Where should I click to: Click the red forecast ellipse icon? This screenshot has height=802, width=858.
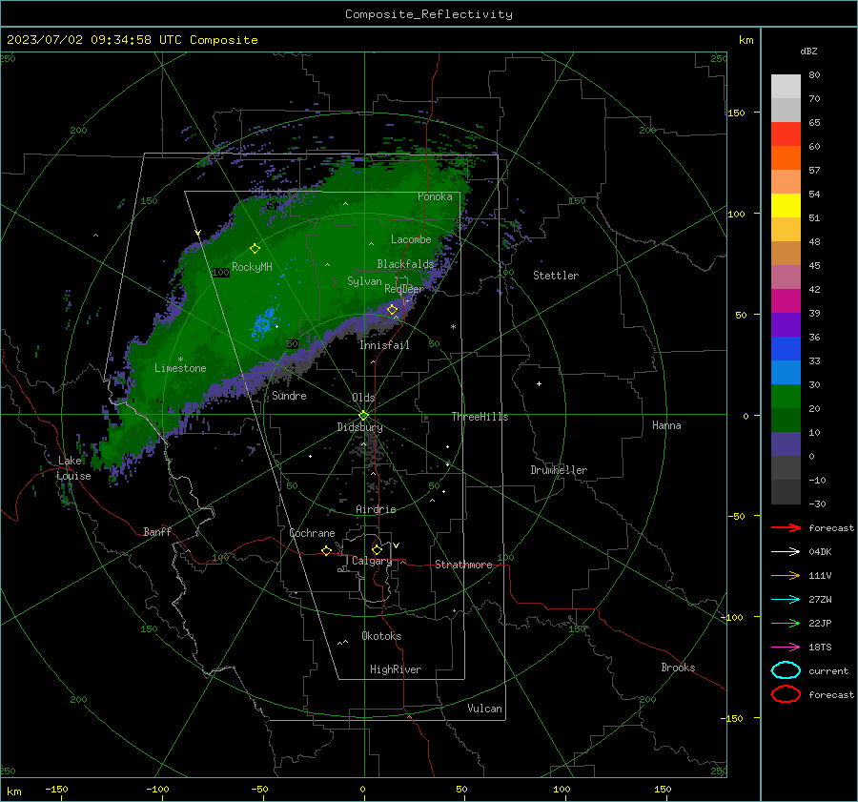coord(786,694)
